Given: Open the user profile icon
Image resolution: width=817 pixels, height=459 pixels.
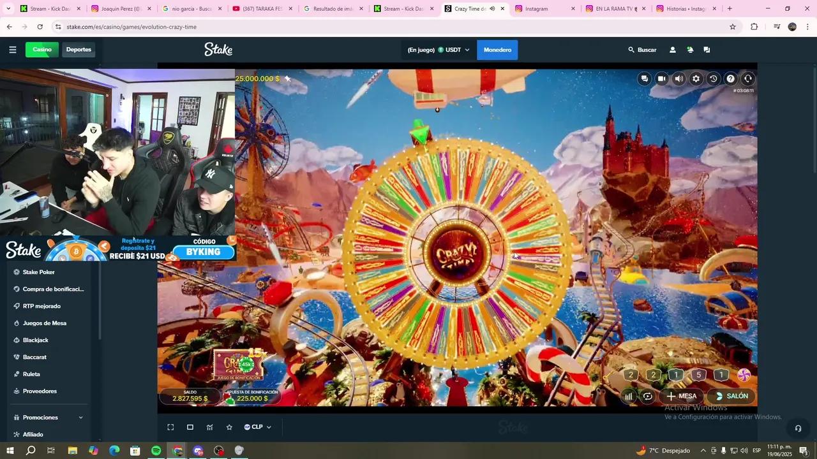Looking at the screenshot, I should click(x=672, y=50).
